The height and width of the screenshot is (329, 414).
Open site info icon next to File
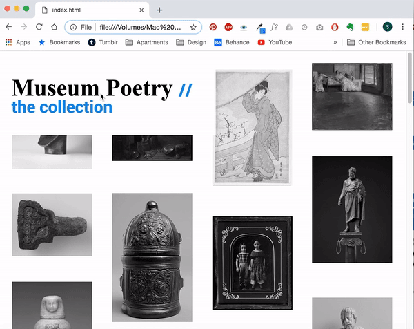point(73,27)
